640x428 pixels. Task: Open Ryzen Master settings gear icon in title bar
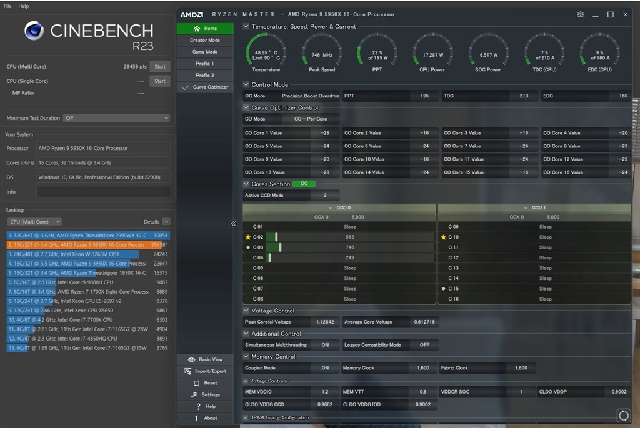click(581, 15)
